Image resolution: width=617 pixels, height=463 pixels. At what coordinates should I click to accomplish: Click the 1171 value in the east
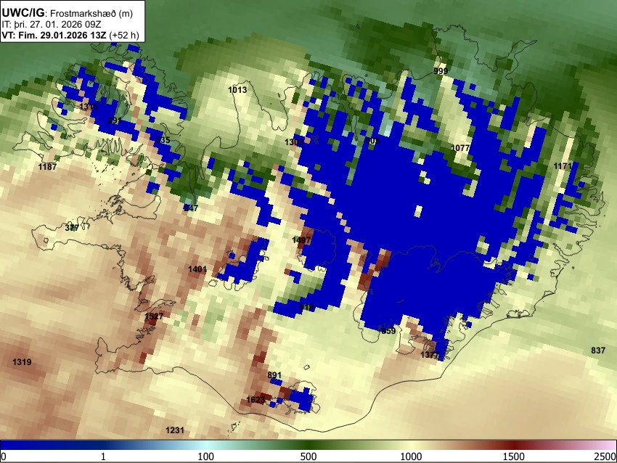pos(563,166)
